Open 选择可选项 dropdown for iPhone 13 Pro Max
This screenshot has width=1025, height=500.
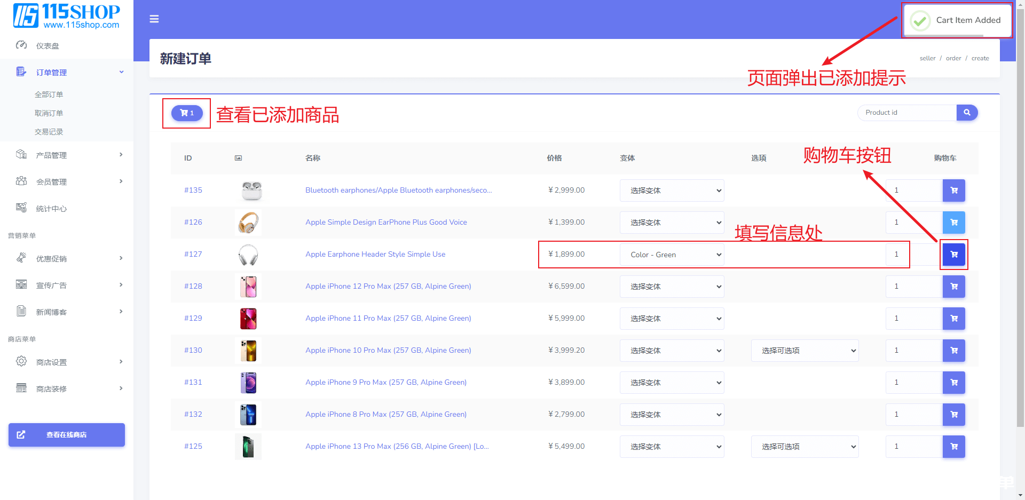tap(805, 447)
